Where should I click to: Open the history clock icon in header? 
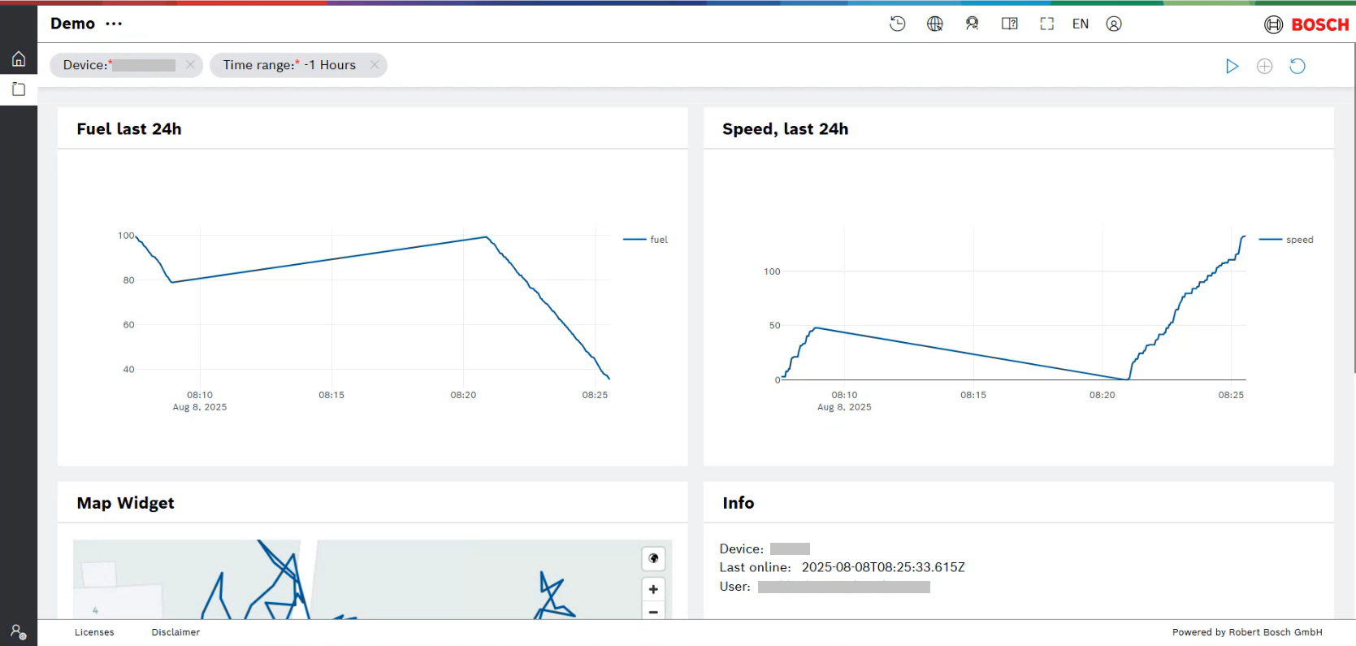coord(897,24)
